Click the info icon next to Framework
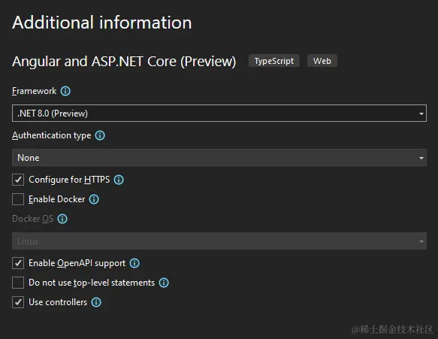This screenshot has width=438, height=339. 65,91
